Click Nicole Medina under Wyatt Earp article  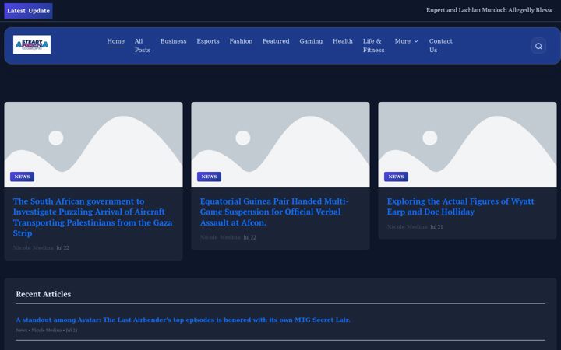pos(408,227)
